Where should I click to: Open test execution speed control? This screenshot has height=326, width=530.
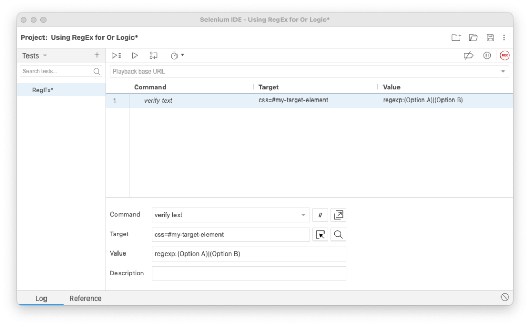click(x=177, y=55)
